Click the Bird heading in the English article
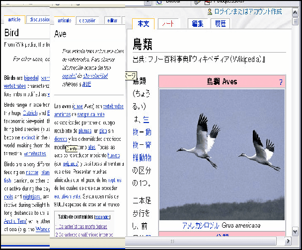Viewport: 302px width, 250px height. tap(11, 33)
